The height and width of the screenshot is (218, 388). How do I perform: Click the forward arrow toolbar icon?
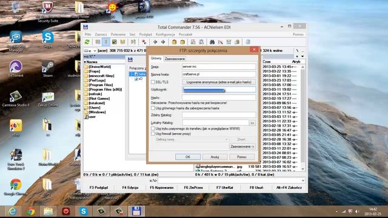(x=163, y=42)
